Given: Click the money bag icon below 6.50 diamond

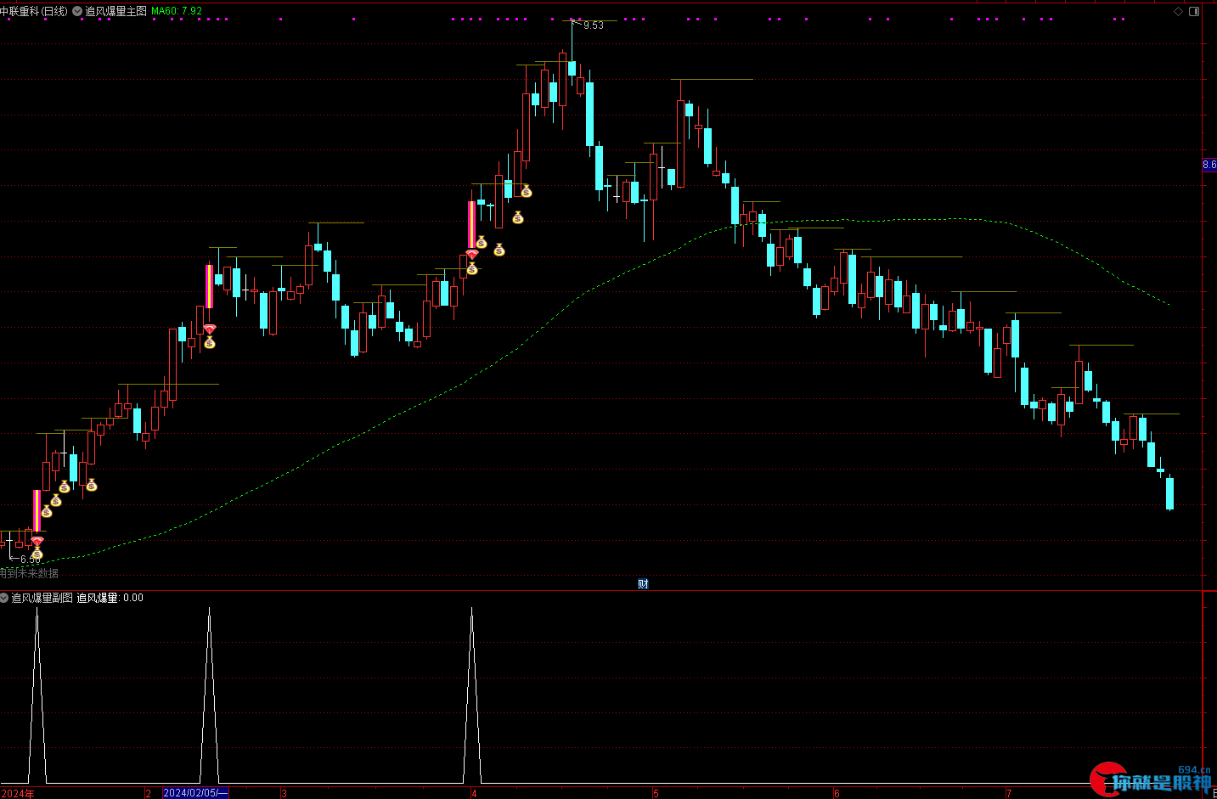Looking at the screenshot, I should (37, 554).
